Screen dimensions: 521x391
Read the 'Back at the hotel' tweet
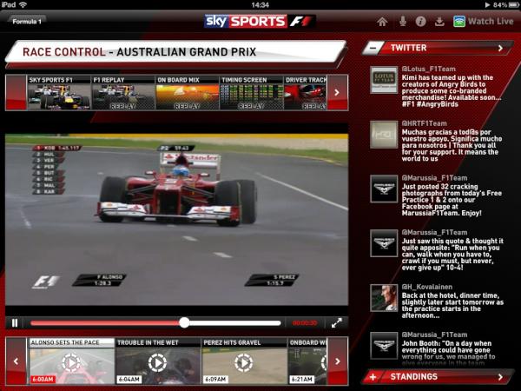452,306
